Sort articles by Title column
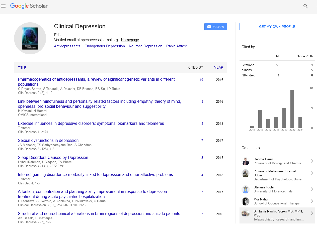Viewport: 317px width, 228px height. (x=22, y=68)
